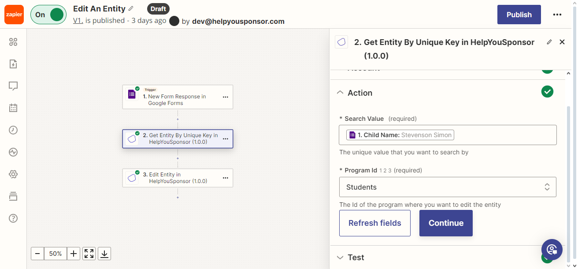Image resolution: width=578 pixels, height=269 pixels.
Task: Click the download export icon on canvas
Action: [x=104, y=254]
